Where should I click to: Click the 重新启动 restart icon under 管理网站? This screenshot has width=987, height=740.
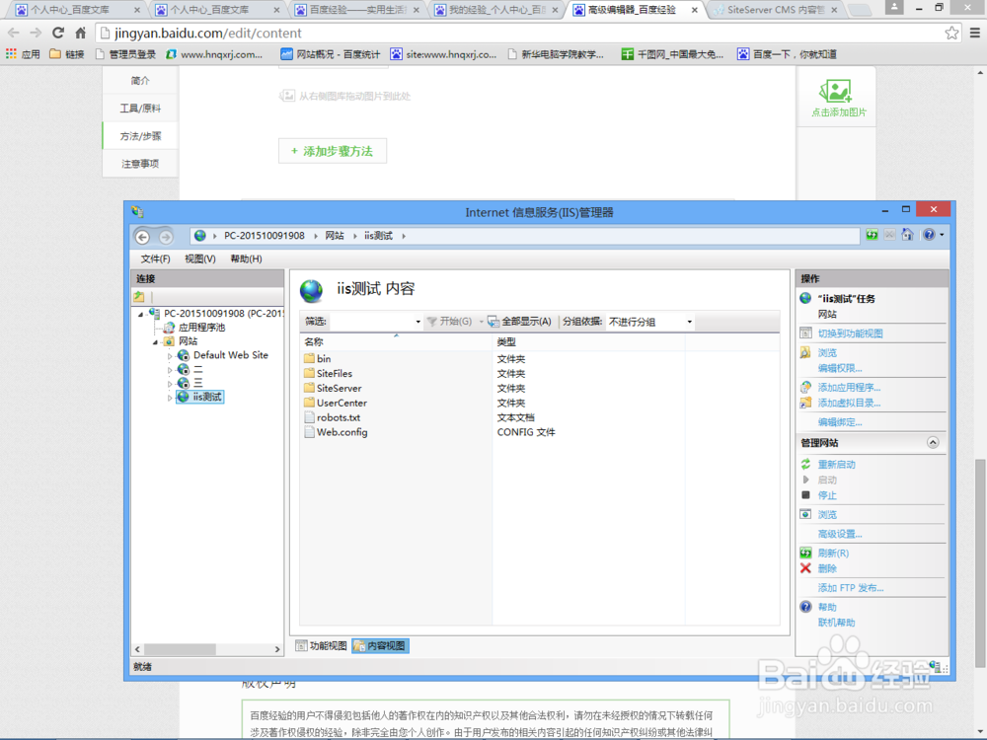(x=804, y=462)
